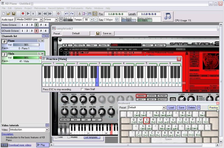Click the red stopwatch timer icon
The image size is (224, 148).
tap(58, 14)
